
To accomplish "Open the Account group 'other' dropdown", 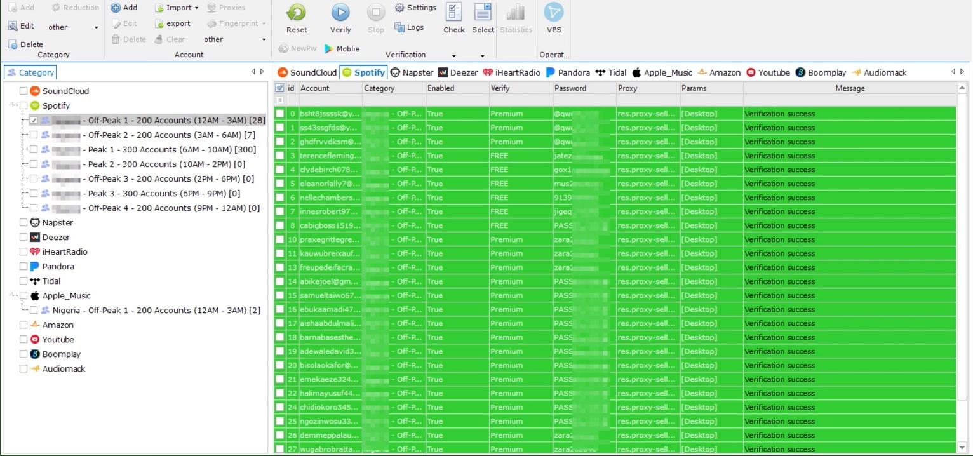I will point(264,39).
